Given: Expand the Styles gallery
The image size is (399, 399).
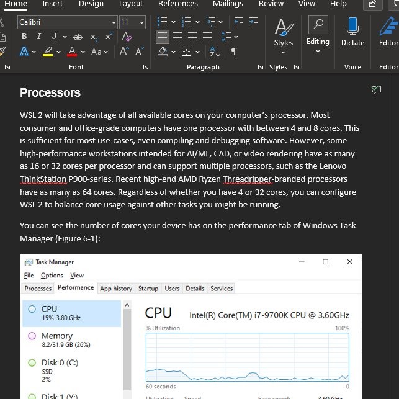Looking at the screenshot, I should click(284, 34).
